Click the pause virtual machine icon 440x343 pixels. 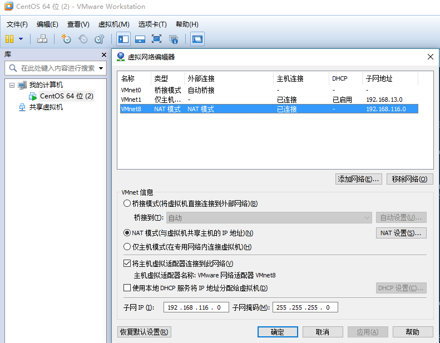pos(9,39)
